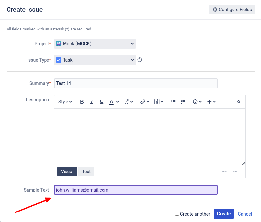
Task: Click the insert link icon
Action: coord(143,102)
